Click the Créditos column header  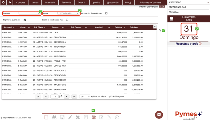[x=134, y=27]
